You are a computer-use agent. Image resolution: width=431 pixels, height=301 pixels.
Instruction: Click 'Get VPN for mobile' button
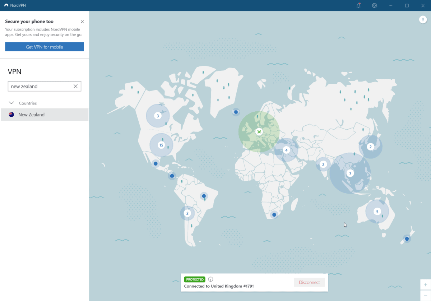point(45,47)
